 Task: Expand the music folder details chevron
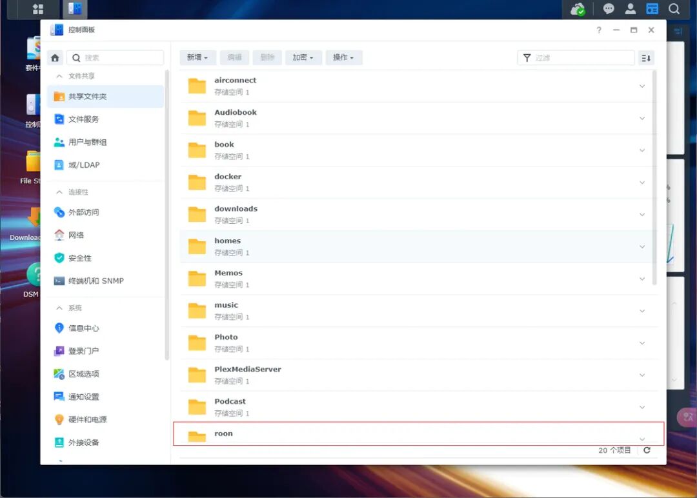tap(642, 311)
